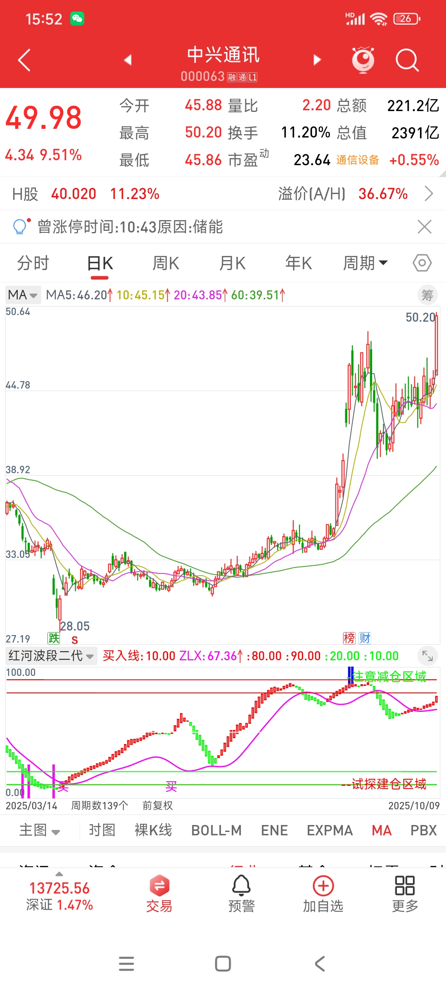
Task: Open the MA indicator dropdown
Action: (23, 295)
